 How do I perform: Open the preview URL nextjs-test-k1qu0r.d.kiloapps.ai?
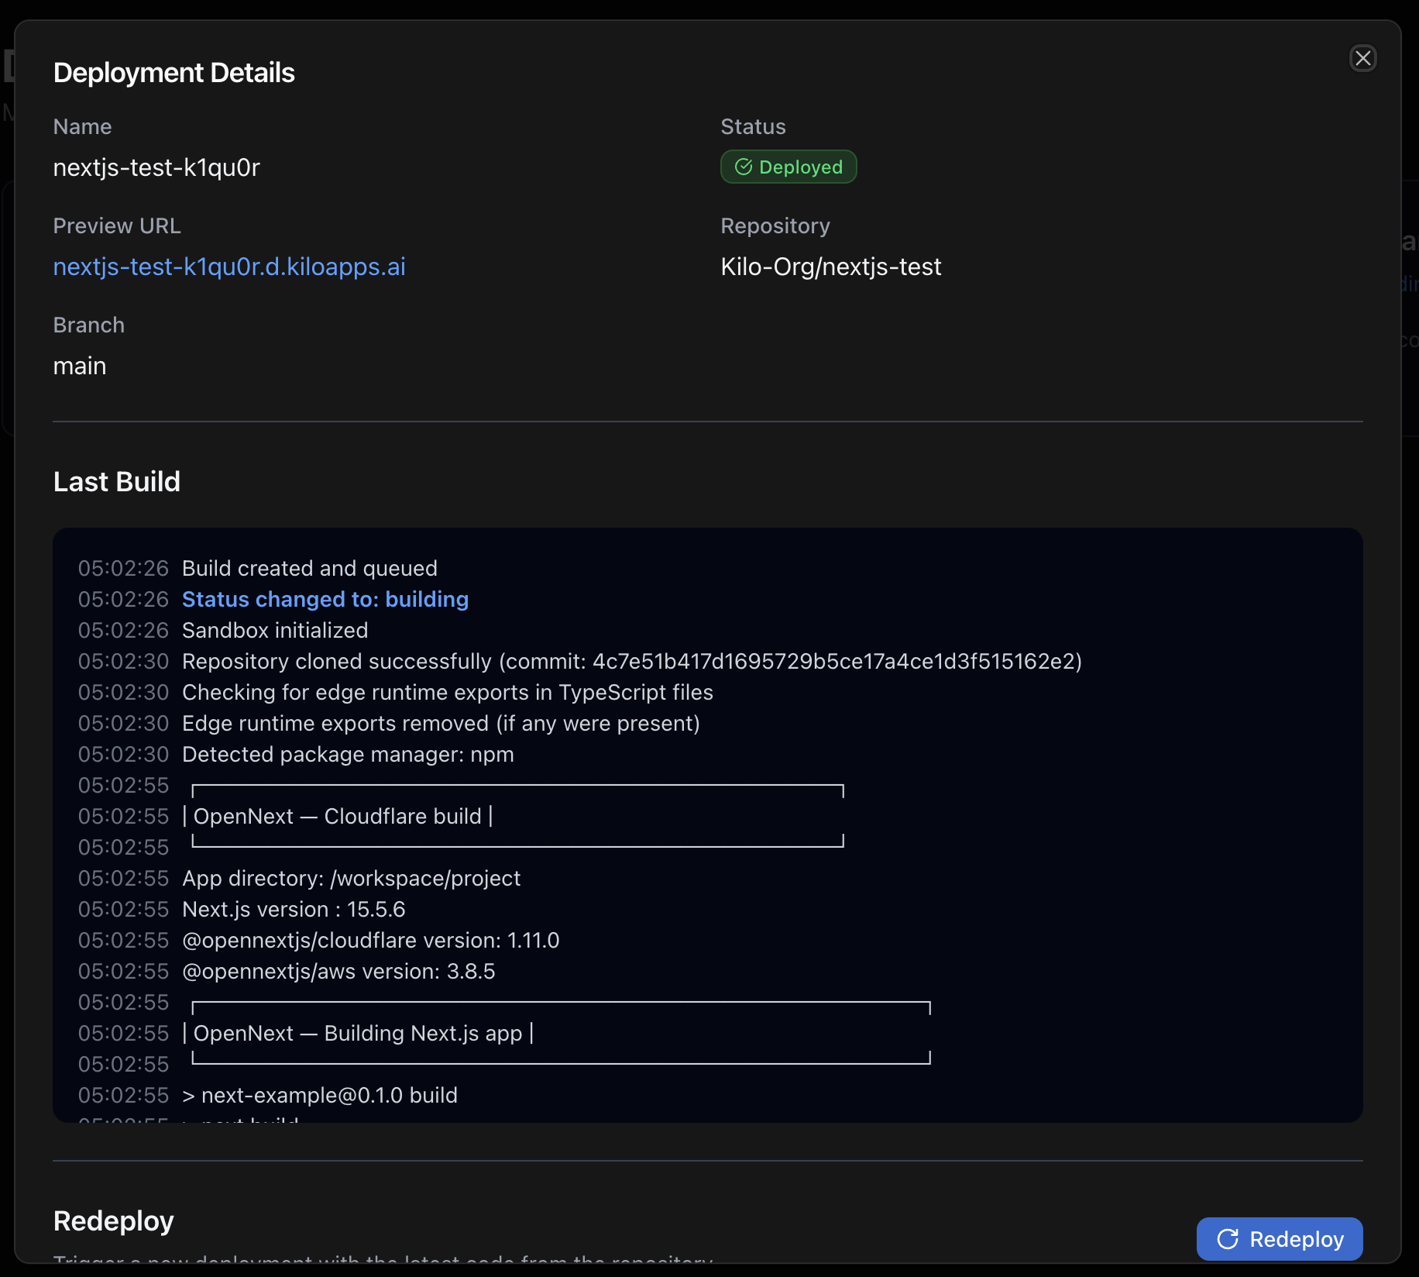[x=229, y=267]
